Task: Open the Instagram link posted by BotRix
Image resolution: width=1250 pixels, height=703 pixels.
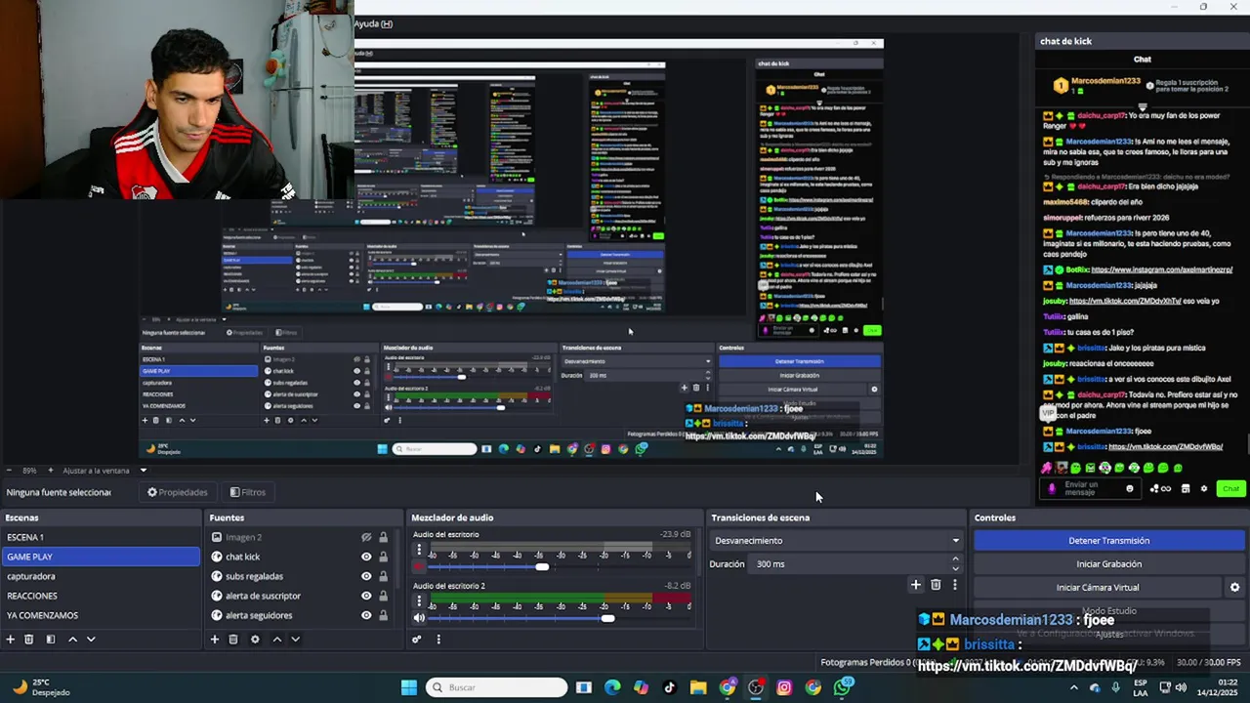Action: 1161,269
